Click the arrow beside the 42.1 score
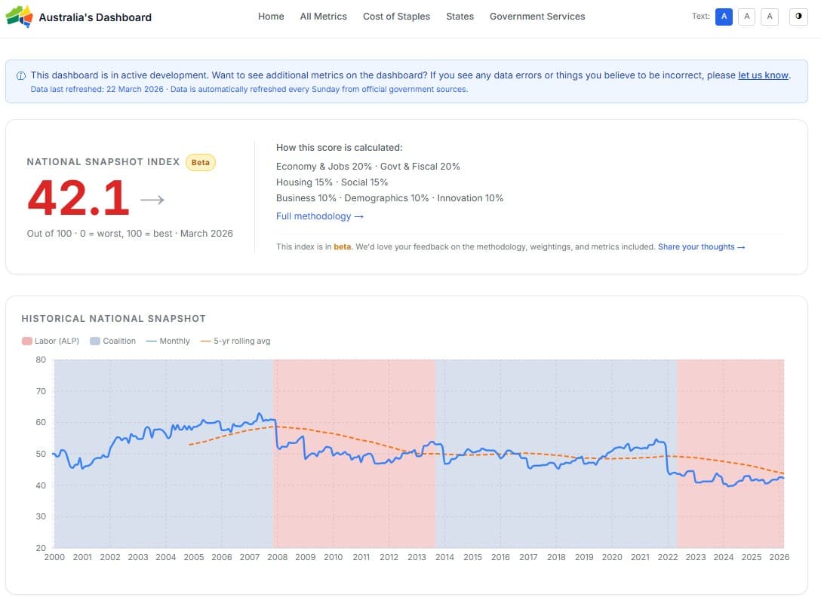Screen dimensions: 821x600 point(151,199)
